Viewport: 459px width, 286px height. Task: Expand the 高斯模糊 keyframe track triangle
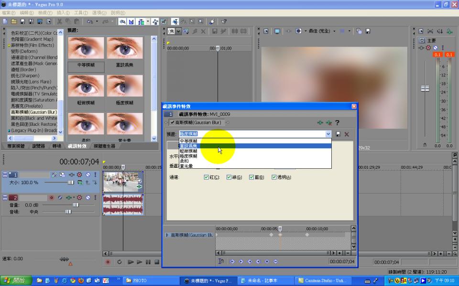[x=167, y=235]
